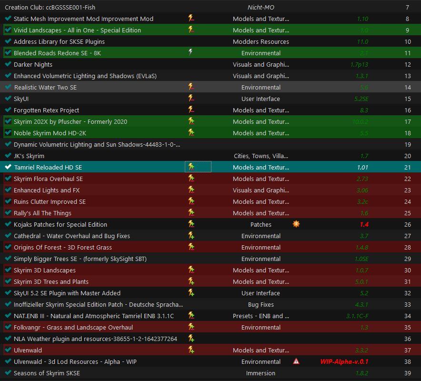Click conflict icon on Vivid Landscapes row
Viewport: 421px width, 381px height.
(191, 29)
